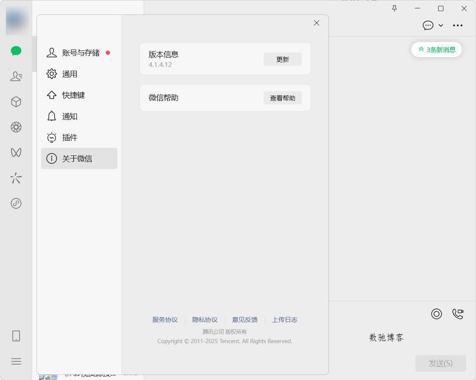Click the 发送(S) send button

(x=441, y=363)
